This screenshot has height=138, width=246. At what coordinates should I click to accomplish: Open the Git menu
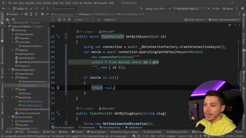click(81, 3)
